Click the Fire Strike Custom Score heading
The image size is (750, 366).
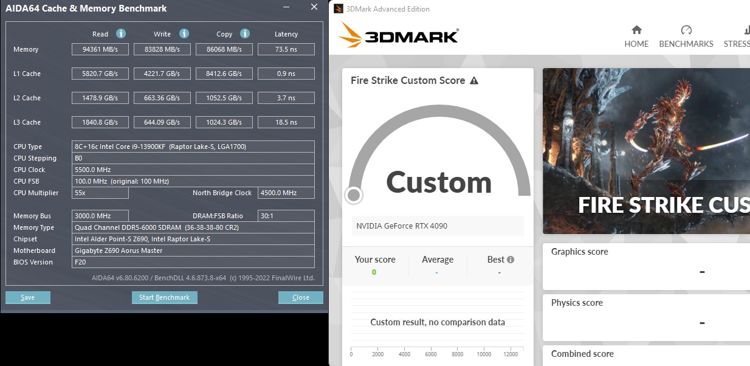408,80
